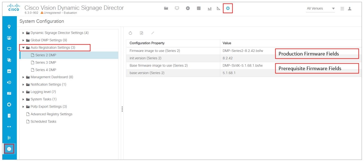Open the folder icon in top navigation
This screenshot has height=162, width=364.
point(166,8)
